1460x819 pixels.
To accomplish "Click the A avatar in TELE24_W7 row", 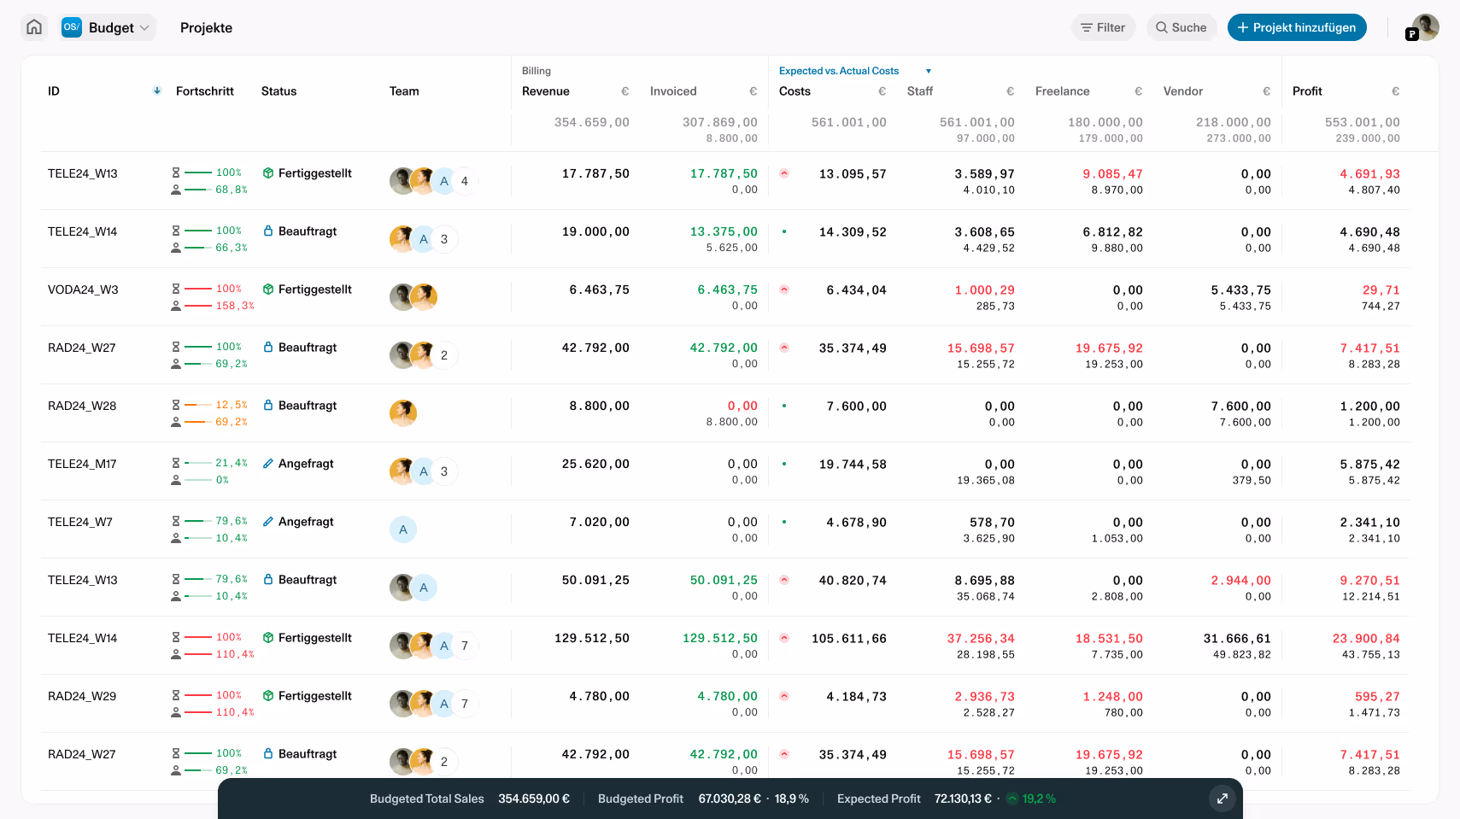I will (x=403, y=529).
